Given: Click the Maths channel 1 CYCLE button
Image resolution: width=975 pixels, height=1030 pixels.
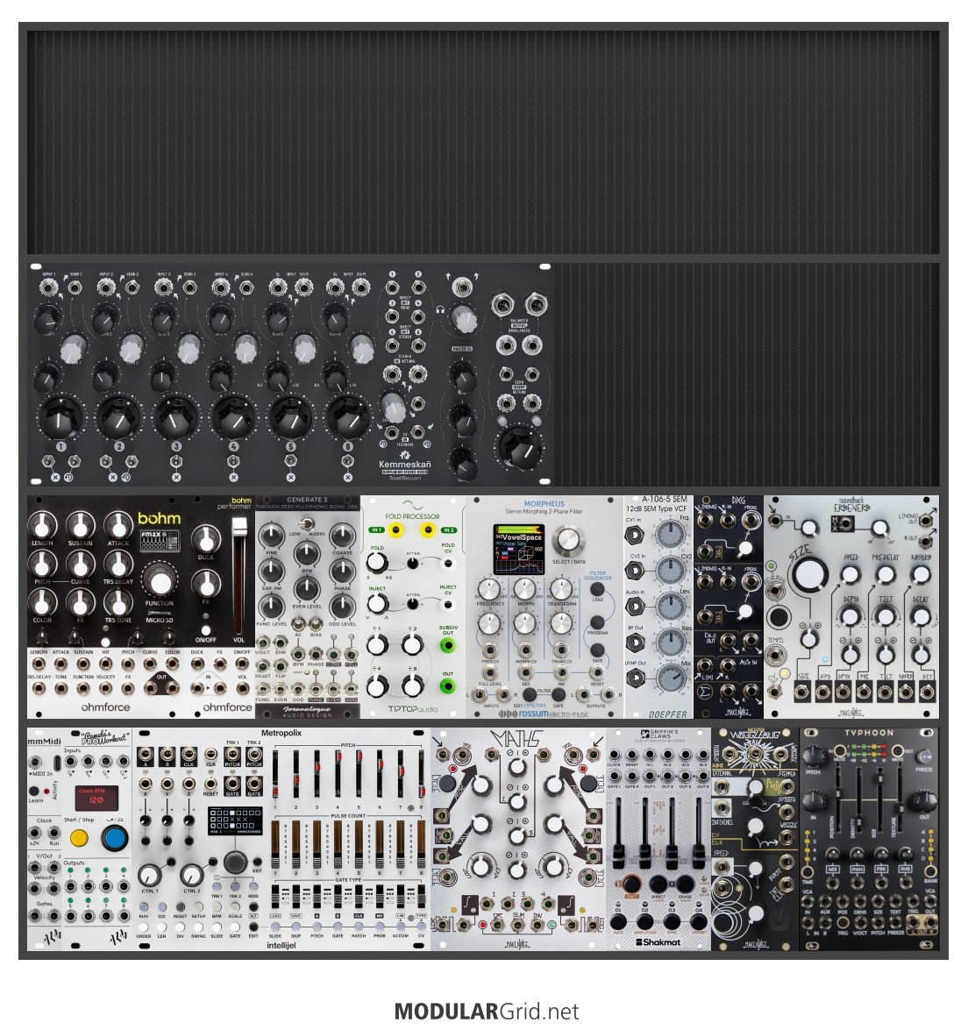Looking at the screenshot, I should [x=446, y=784].
